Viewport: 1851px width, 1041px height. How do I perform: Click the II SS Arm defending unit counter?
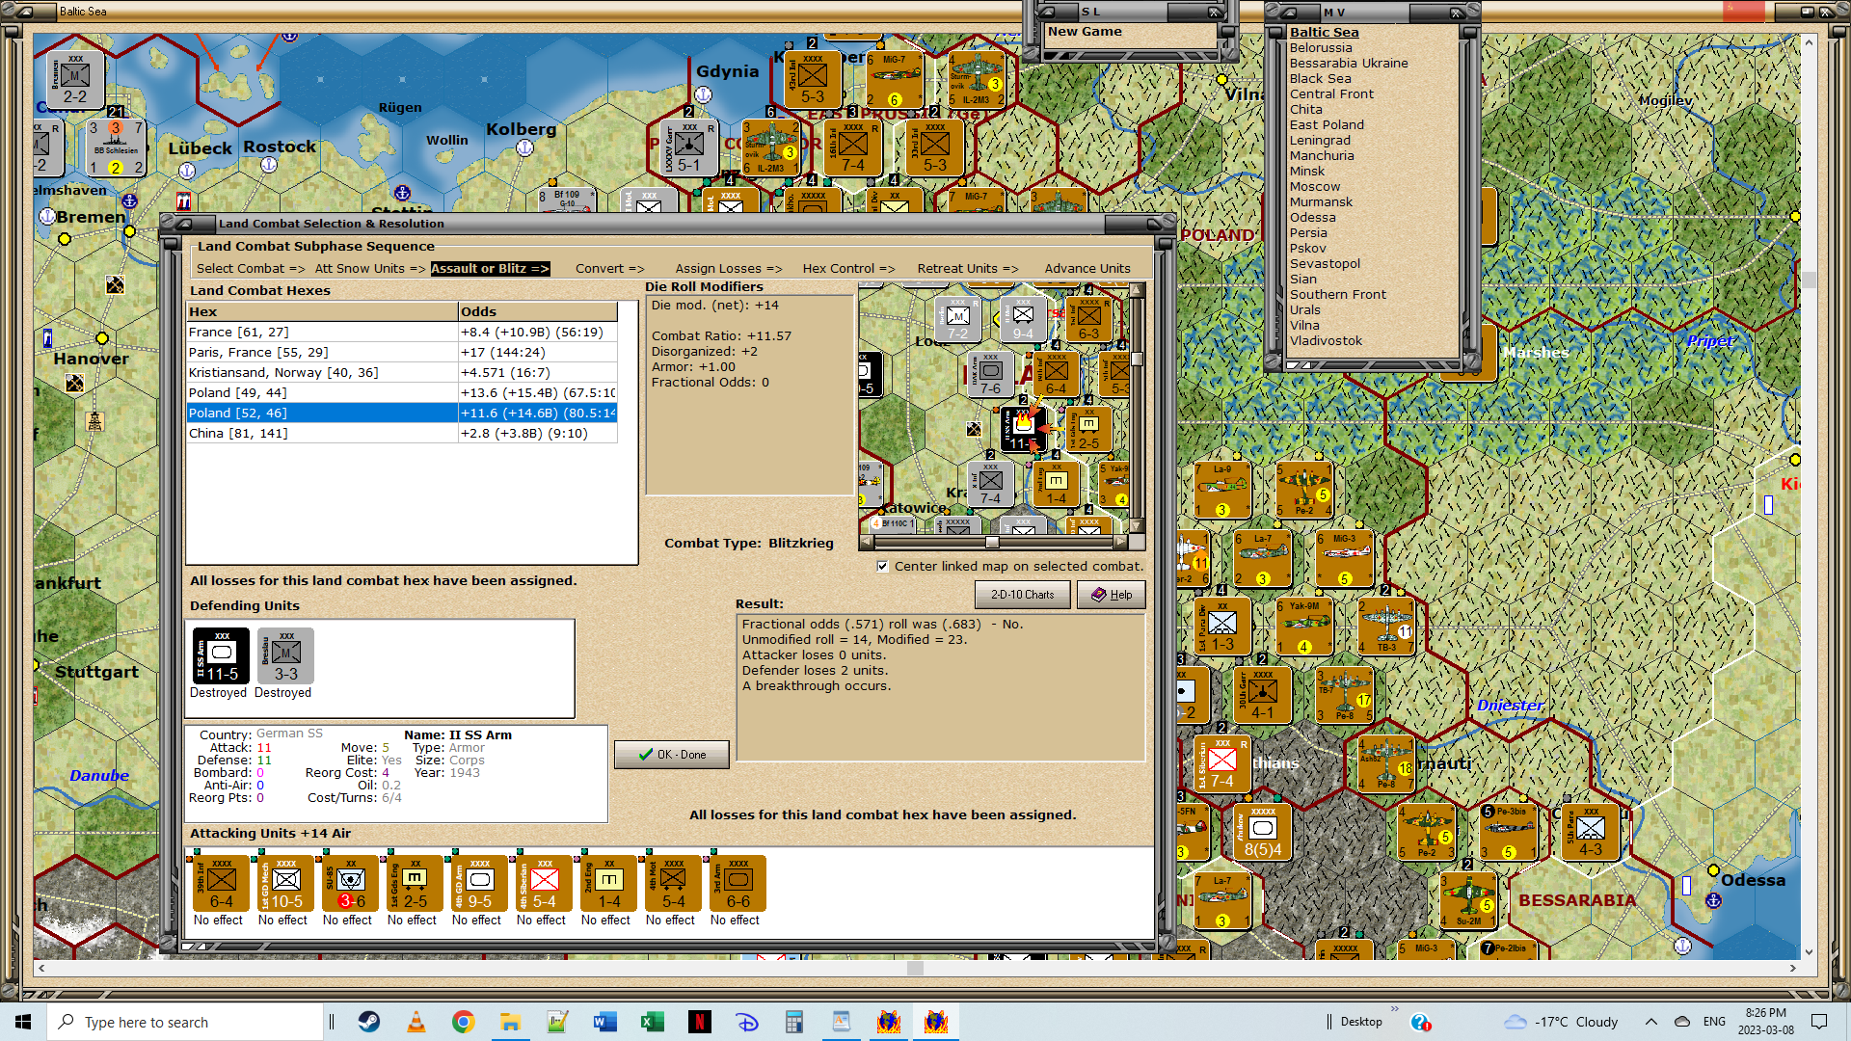(x=222, y=656)
